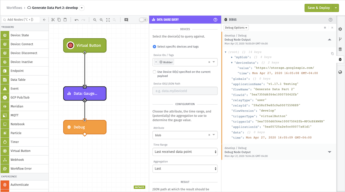Select the Authenticate experience node

click(24, 185)
